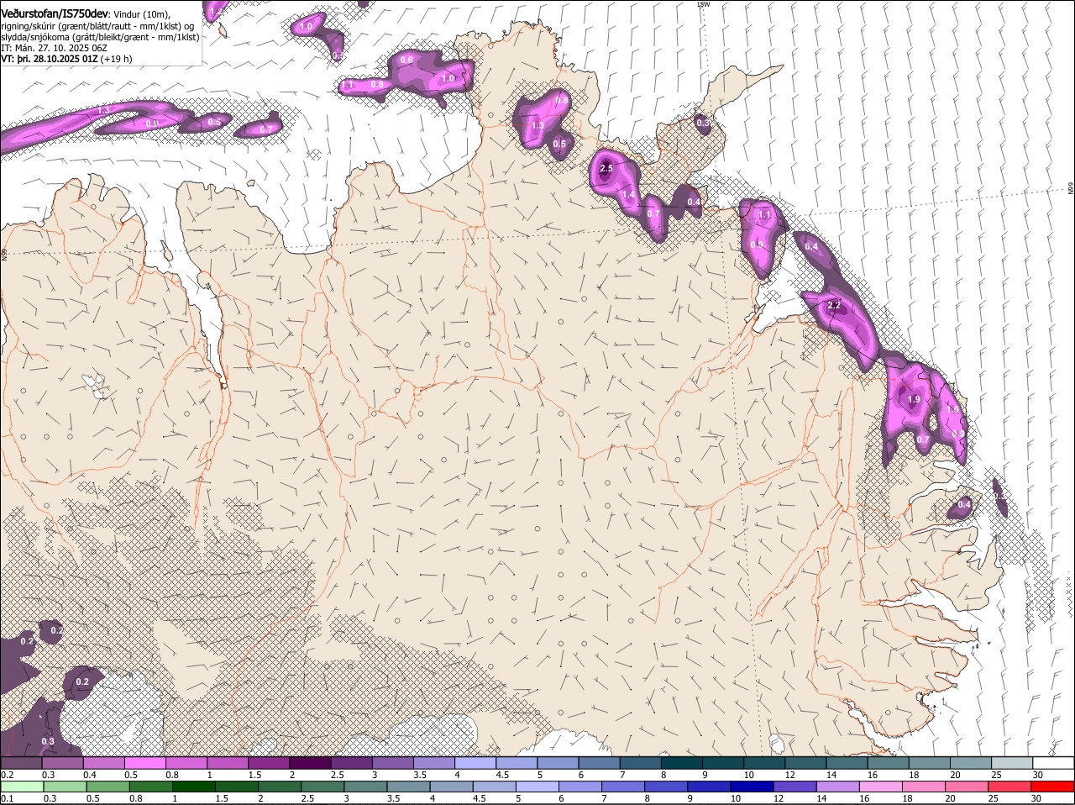Screen dimensions: 1075x805
Task: Click the violet 12–14 swatch in rain legend
Action: [795, 787]
